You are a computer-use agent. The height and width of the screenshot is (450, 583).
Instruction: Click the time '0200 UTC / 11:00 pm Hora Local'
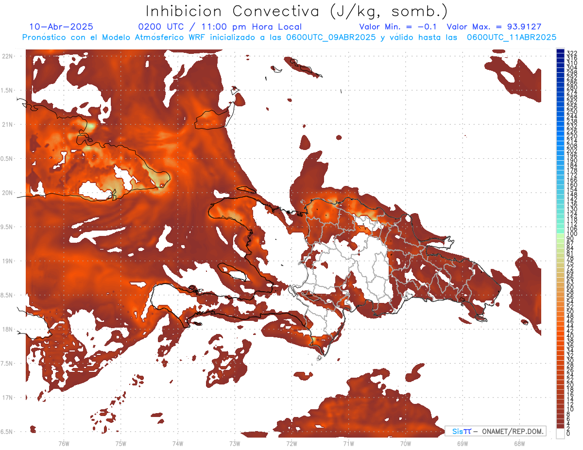click(220, 27)
